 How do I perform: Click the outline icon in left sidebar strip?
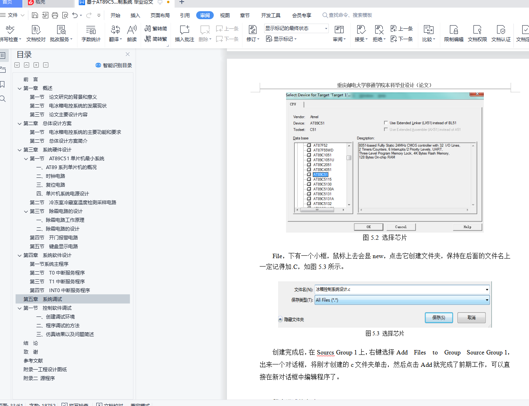3,56
